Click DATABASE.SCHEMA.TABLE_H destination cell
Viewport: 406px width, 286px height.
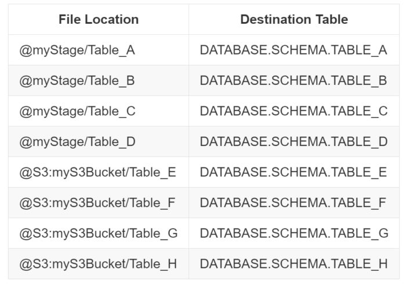click(294, 264)
